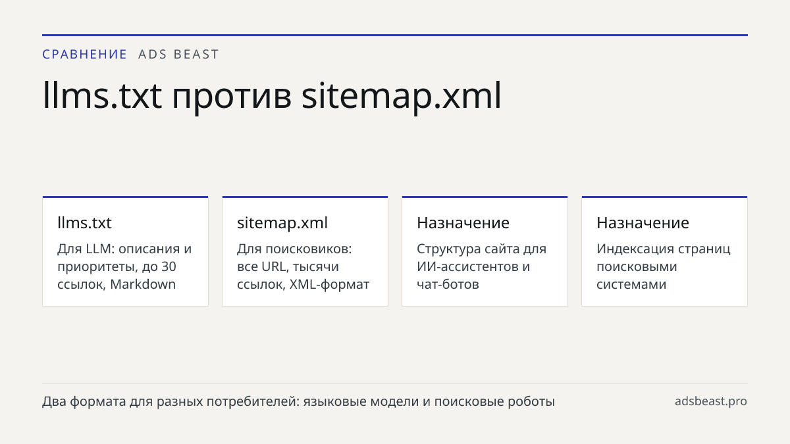The image size is (790, 444).
Task: Click the 'ADS BEAST' brand text
Action: point(178,55)
